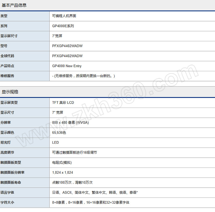Viewport: 215px width, 212px height.
Task: Click the 产品特点 label cell
Action: tap(25, 66)
